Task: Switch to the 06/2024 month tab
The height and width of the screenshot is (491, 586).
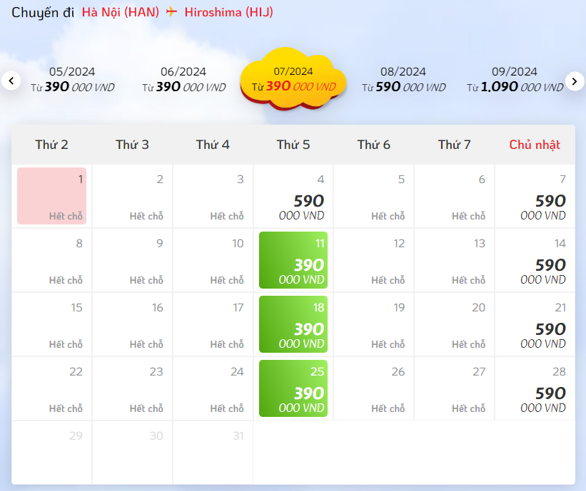Action: point(183,80)
